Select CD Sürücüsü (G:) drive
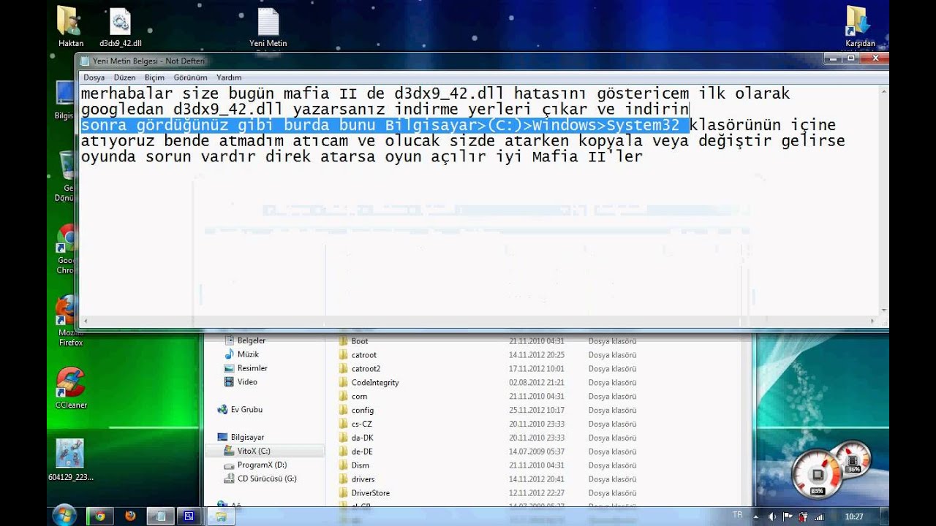The width and height of the screenshot is (936, 526). [x=260, y=479]
